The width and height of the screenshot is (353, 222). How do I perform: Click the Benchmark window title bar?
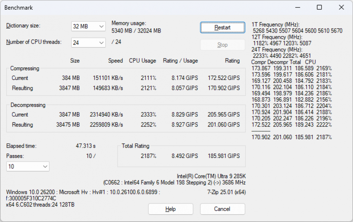point(148,7)
